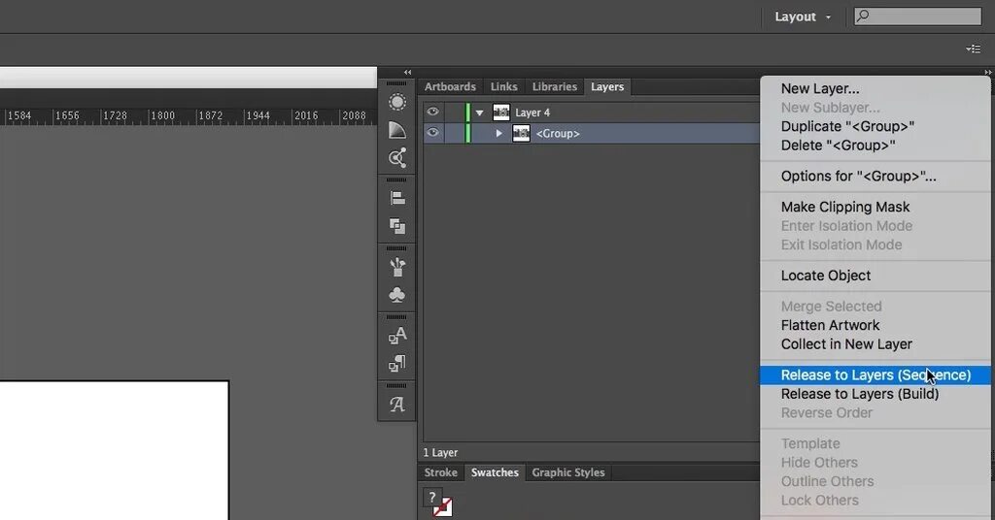Screen dimensions: 995x520
Task: Click Layer 4's green color bar
Action: (x=467, y=113)
